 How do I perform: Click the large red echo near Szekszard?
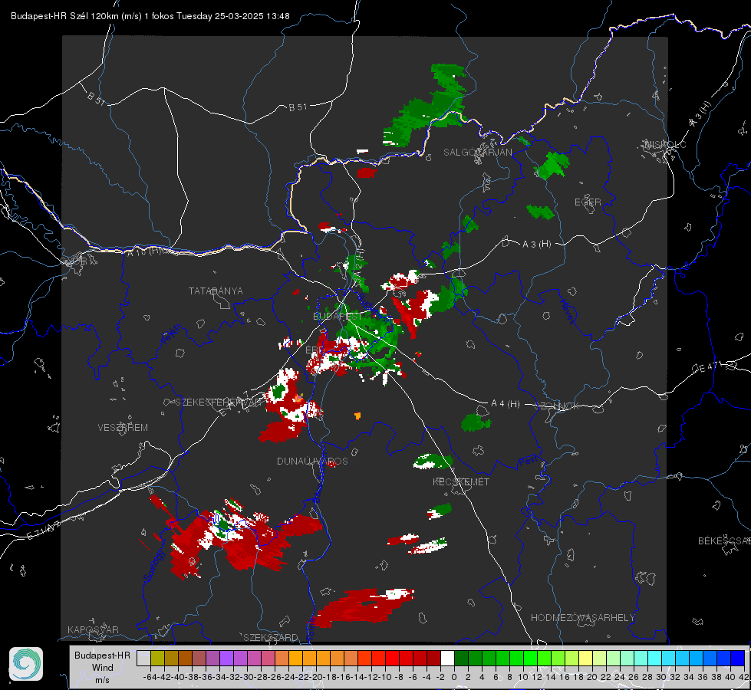364,608
